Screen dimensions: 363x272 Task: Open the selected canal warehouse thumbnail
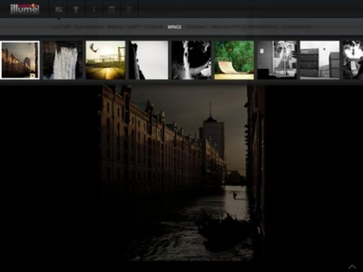pos(19,60)
